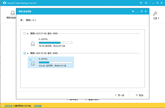
Task: Proceed with the 下一步 button
Action: pyautogui.click(x=120, y=95)
